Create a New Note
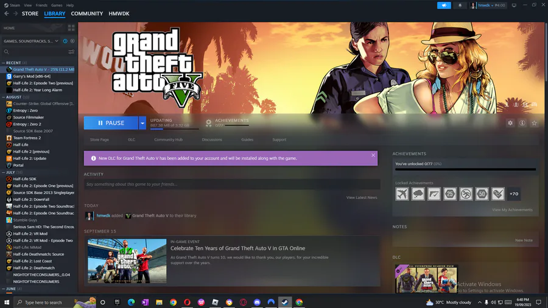The height and width of the screenshot is (308, 548). tap(524, 240)
